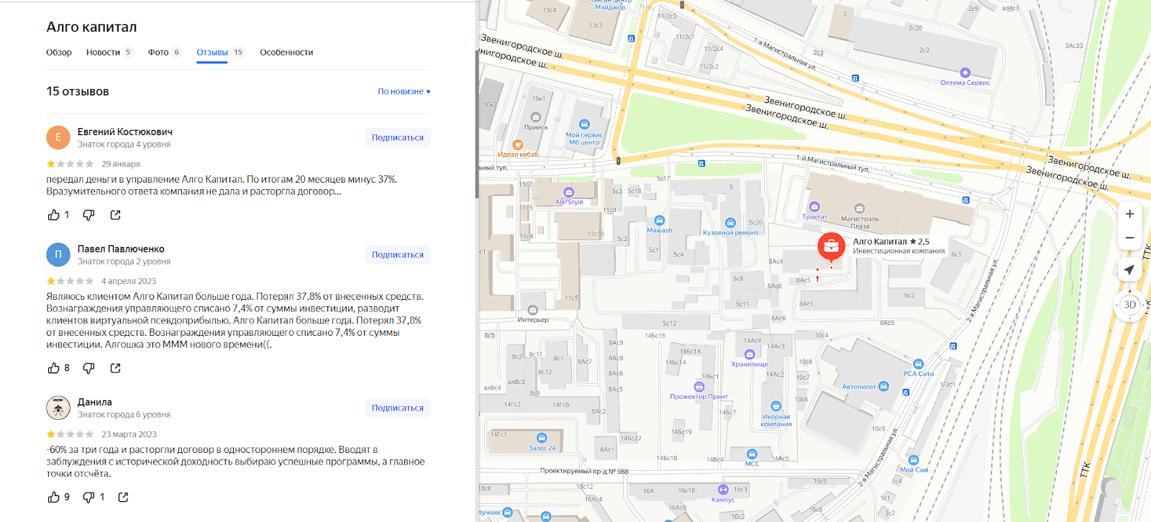Viewport: 1151px width, 522px height.
Task: Open the Кампус place marker
Action: 723,490
